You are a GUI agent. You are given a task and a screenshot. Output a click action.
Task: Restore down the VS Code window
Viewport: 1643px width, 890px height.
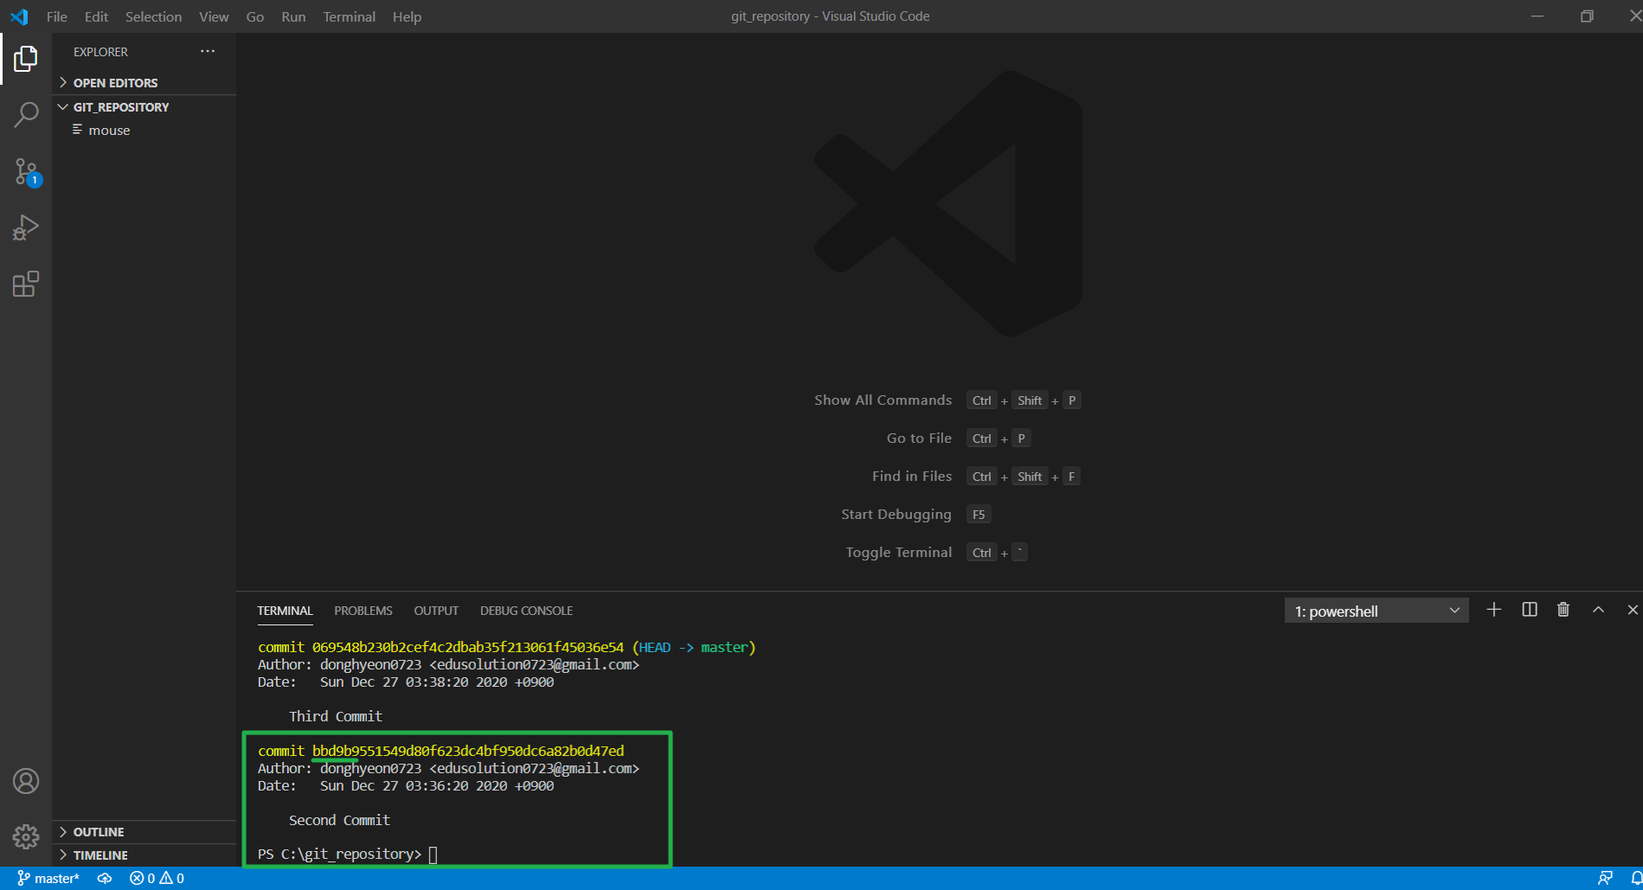tap(1587, 16)
